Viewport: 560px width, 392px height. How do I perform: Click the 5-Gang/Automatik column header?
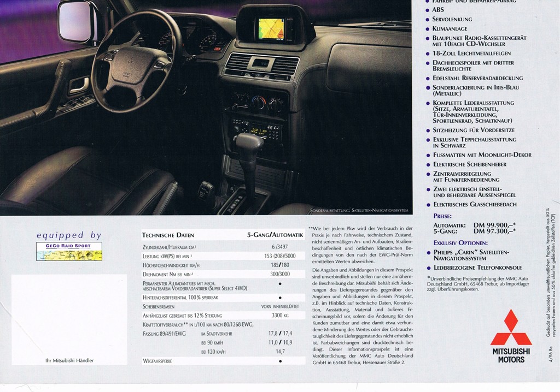[x=275, y=235]
